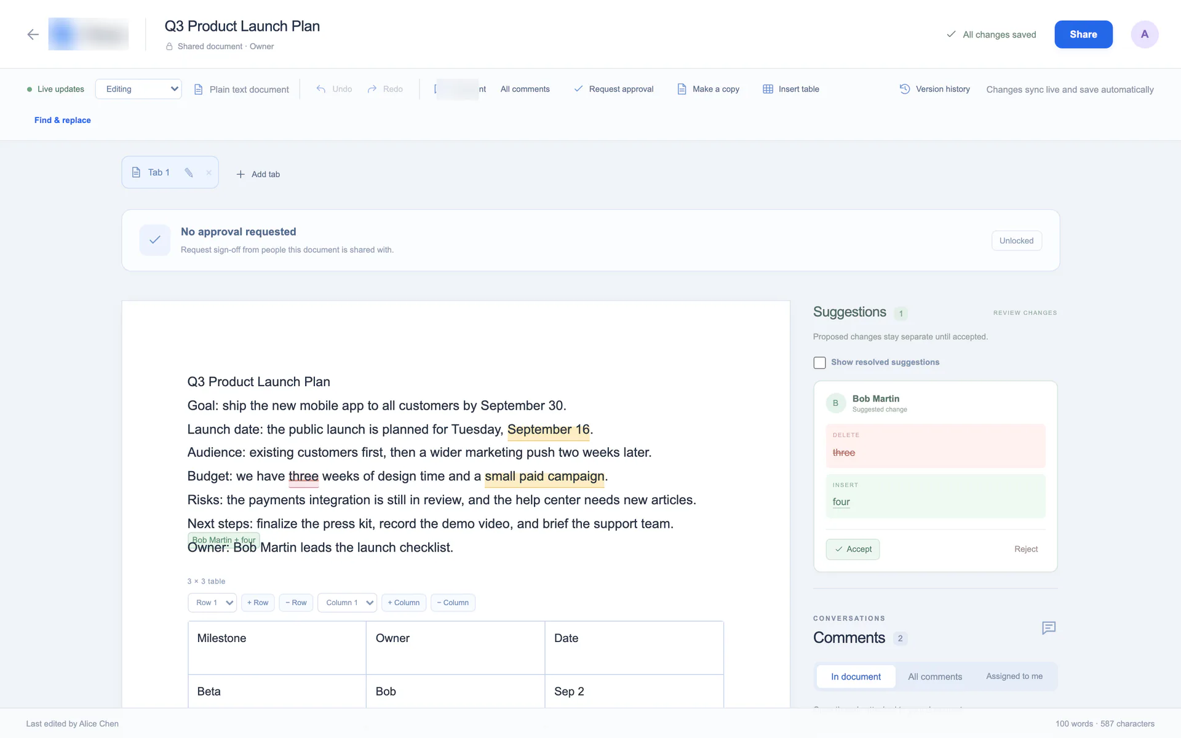Switch to In document comments tab
Image resolution: width=1181 pixels, height=738 pixels.
[x=856, y=676]
